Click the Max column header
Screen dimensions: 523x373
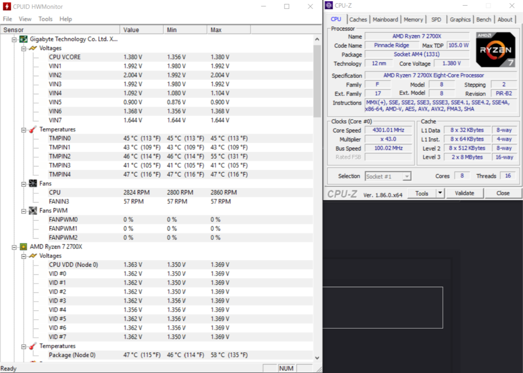click(229, 30)
